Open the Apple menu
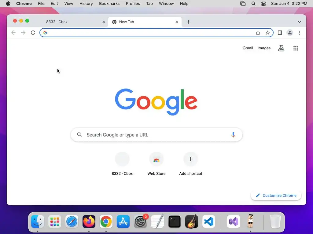This screenshot has width=313, height=234. 8,4
